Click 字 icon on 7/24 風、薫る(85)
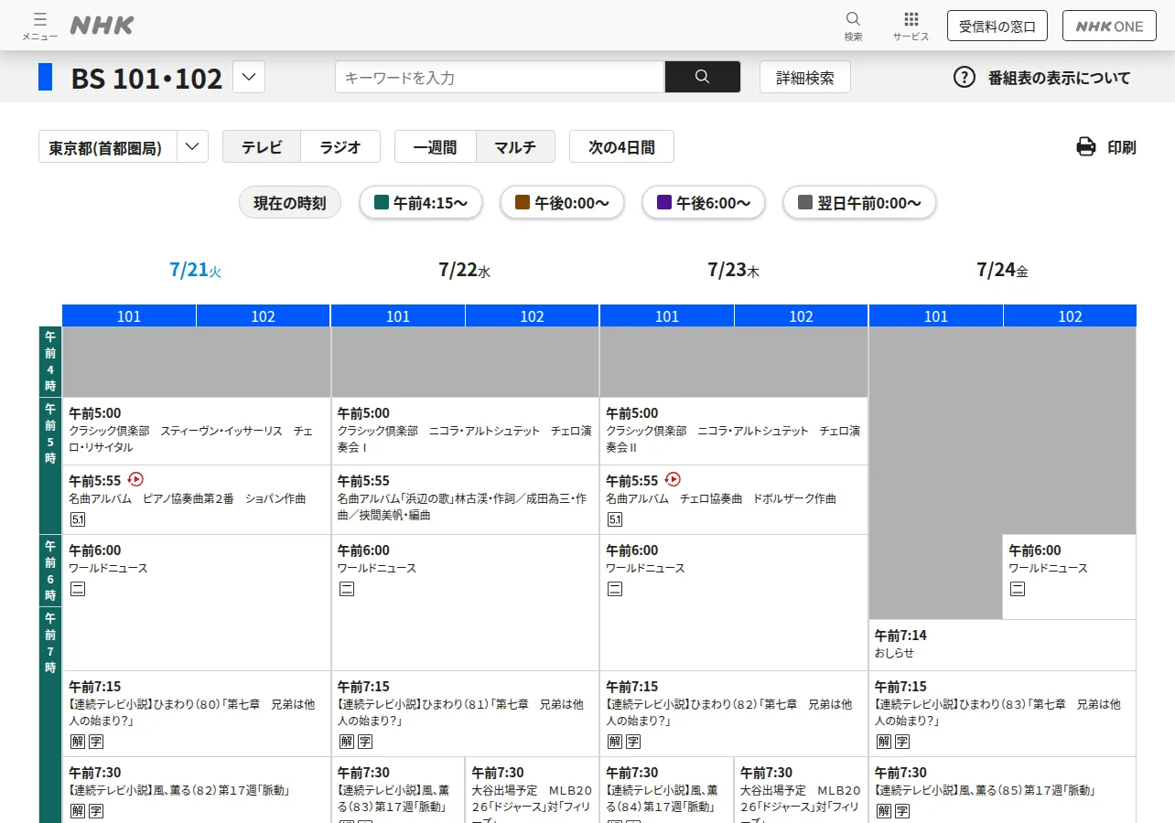1175x823 pixels. point(902,811)
